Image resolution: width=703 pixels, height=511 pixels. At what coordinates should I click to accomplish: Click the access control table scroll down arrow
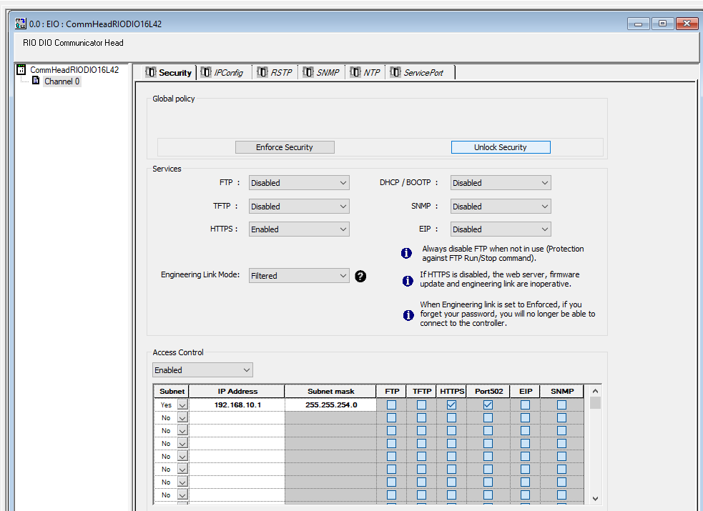(x=595, y=499)
